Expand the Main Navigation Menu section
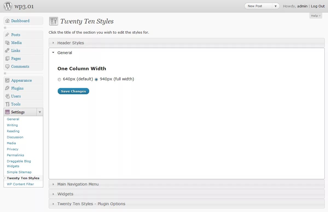The image size is (328, 212). [x=187, y=184]
